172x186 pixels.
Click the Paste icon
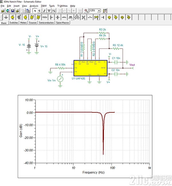28,11
